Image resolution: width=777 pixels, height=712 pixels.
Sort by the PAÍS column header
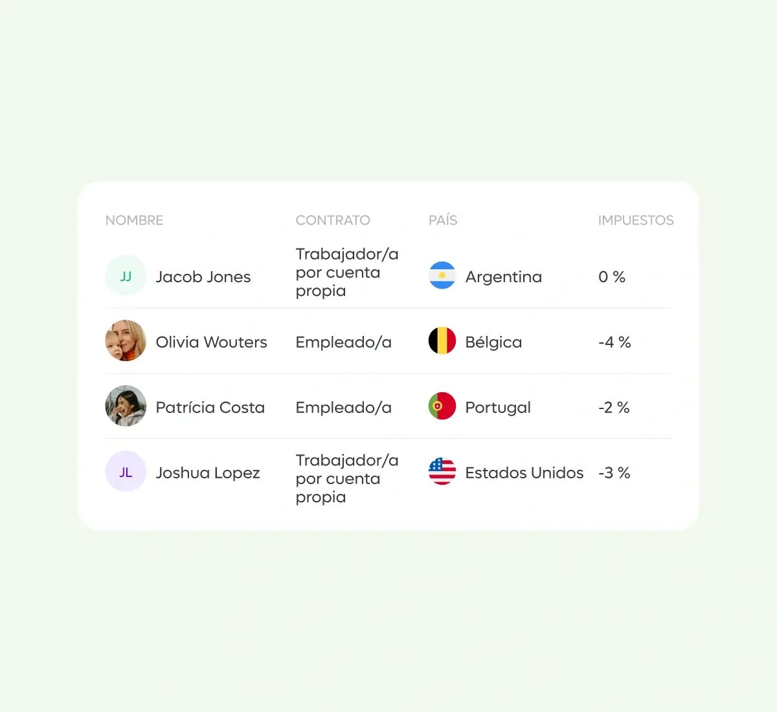(x=443, y=220)
